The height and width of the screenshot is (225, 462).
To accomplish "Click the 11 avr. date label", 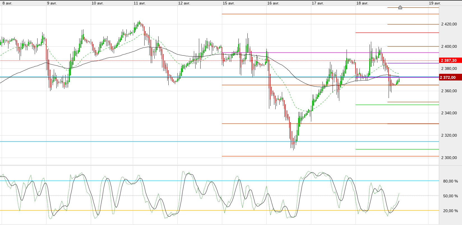I will [140, 3].
